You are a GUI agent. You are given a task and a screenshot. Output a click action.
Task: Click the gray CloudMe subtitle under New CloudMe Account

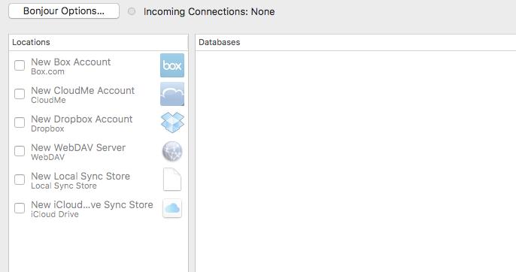48,101
